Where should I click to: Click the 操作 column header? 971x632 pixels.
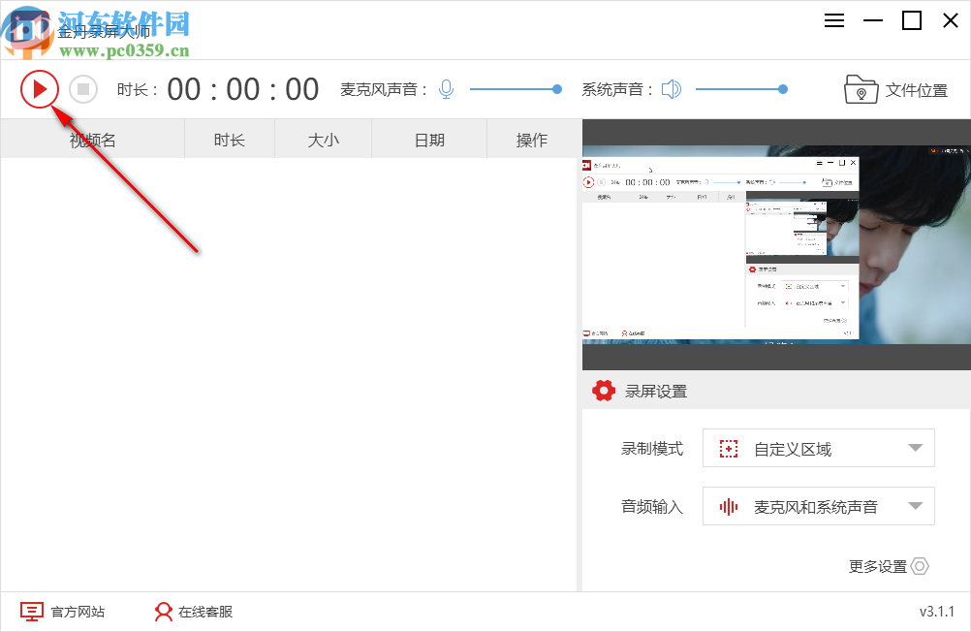tap(532, 139)
